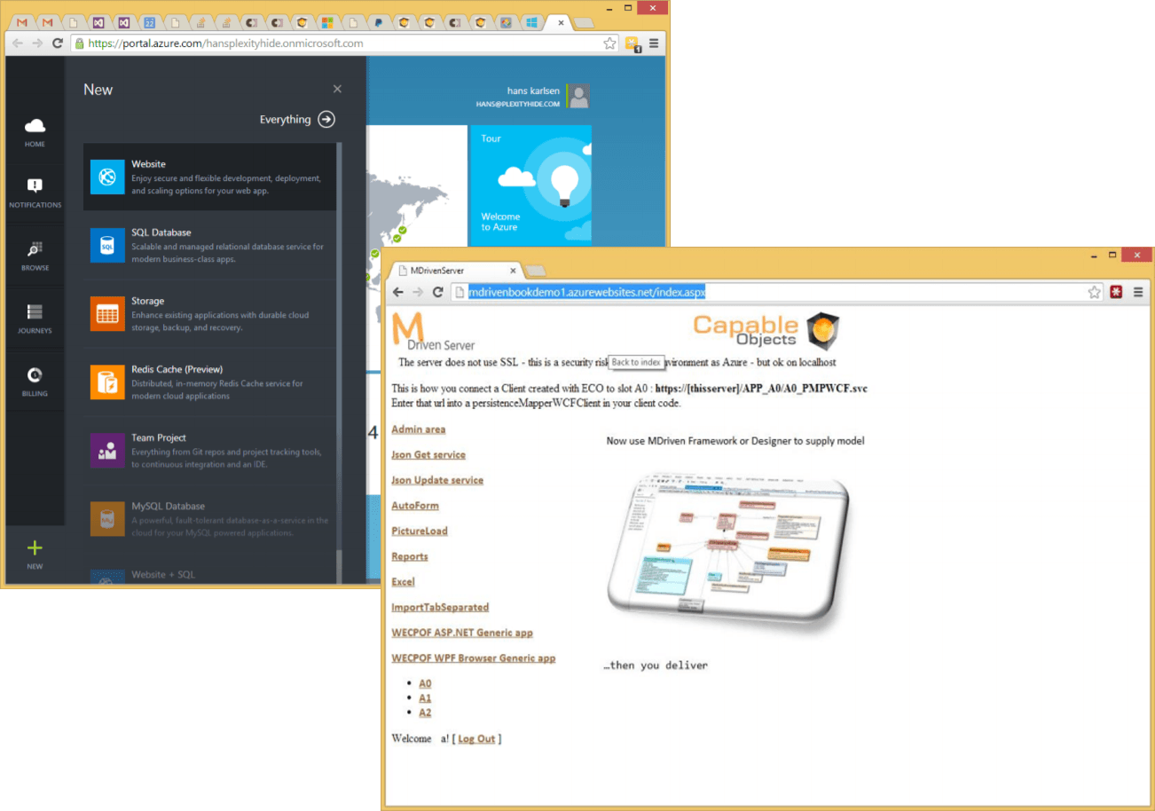The height and width of the screenshot is (811, 1155).
Task: Click HANS@PLEXITYHIDE.COM account text
Action: click(518, 104)
